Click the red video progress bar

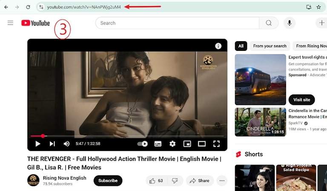[x=127, y=136]
